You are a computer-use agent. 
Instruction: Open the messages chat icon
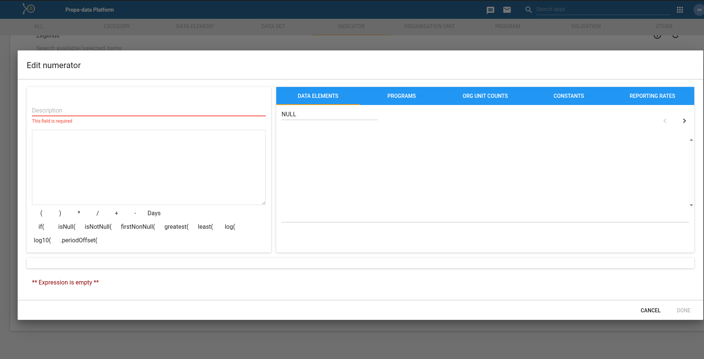point(490,10)
